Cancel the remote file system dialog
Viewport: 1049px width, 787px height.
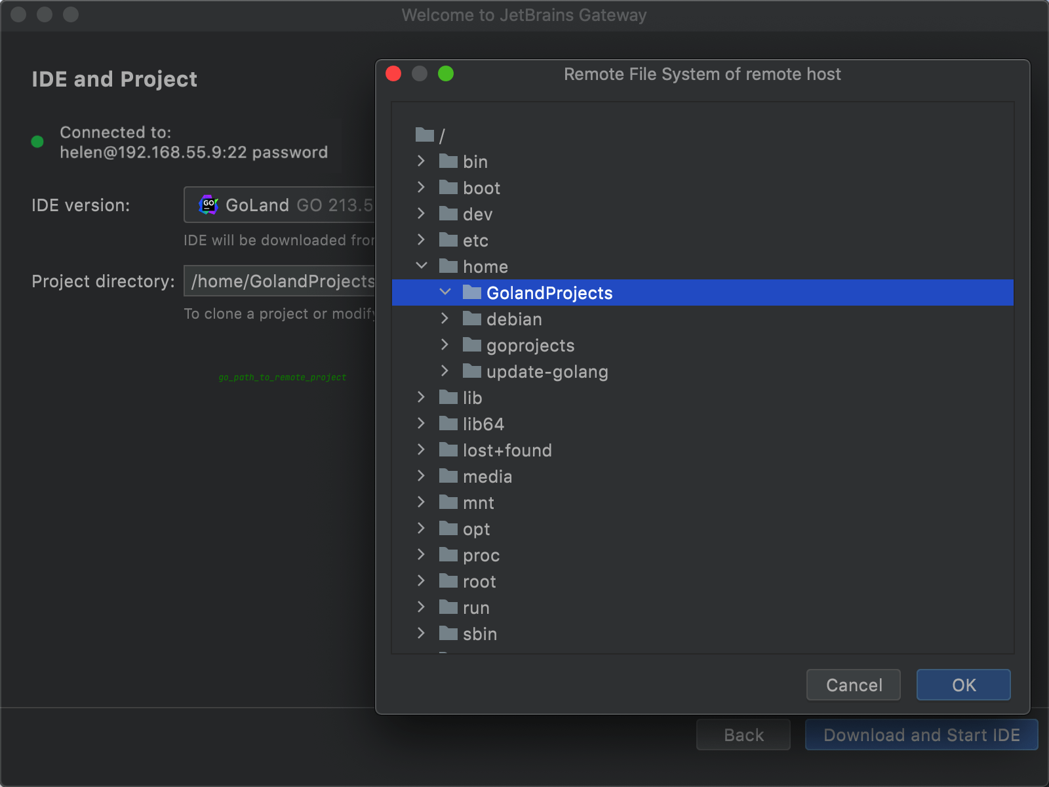853,685
